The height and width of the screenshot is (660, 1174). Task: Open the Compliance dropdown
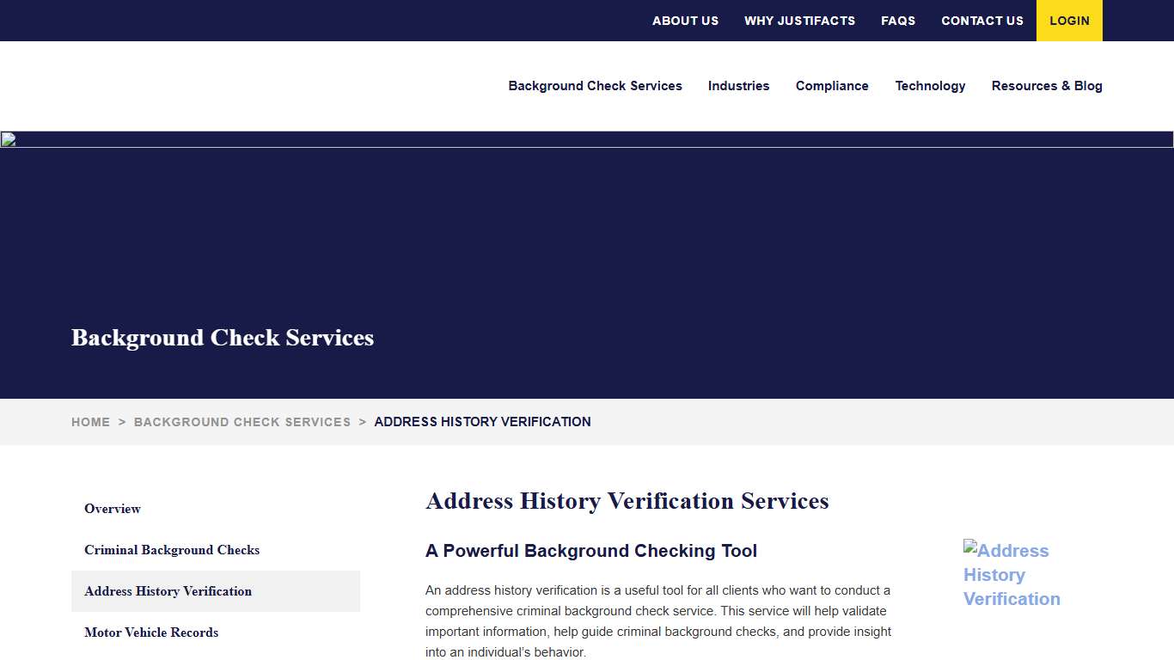[831, 86]
